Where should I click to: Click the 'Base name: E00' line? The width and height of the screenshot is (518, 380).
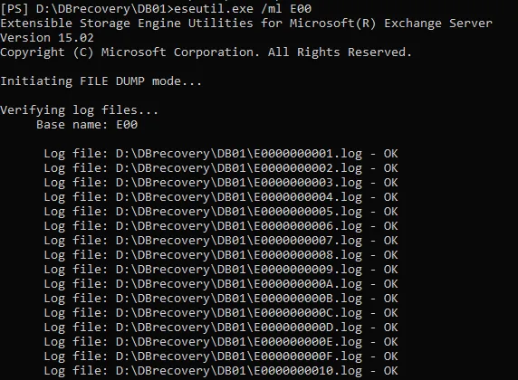87,125
